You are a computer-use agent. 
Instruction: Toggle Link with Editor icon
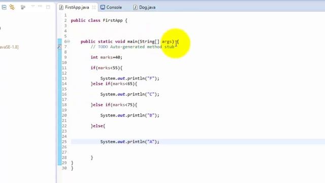[12, 7]
